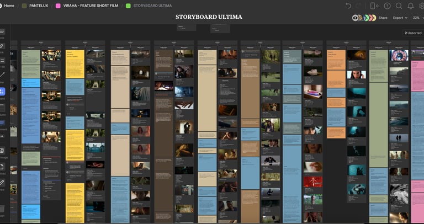Open the lips close-up image thumbnail
Screen dimensions: 424x224
(x=313, y=167)
